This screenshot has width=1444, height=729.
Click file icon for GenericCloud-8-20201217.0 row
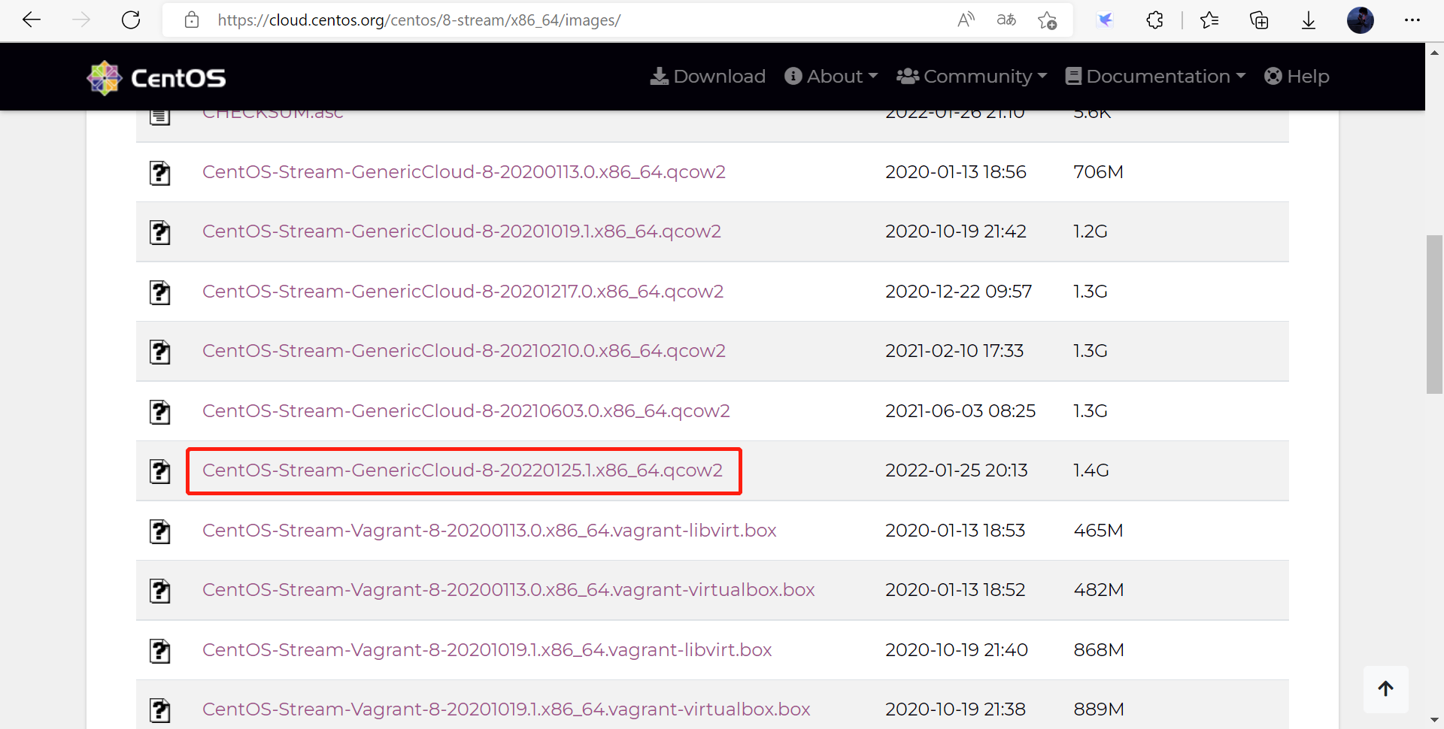pos(159,292)
